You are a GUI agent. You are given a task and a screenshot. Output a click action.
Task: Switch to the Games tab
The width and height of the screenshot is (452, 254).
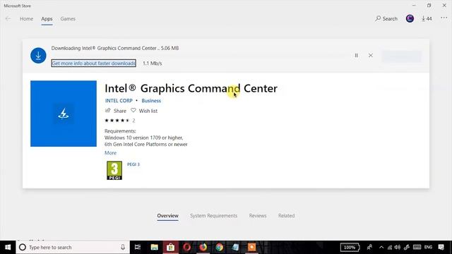tap(68, 19)
